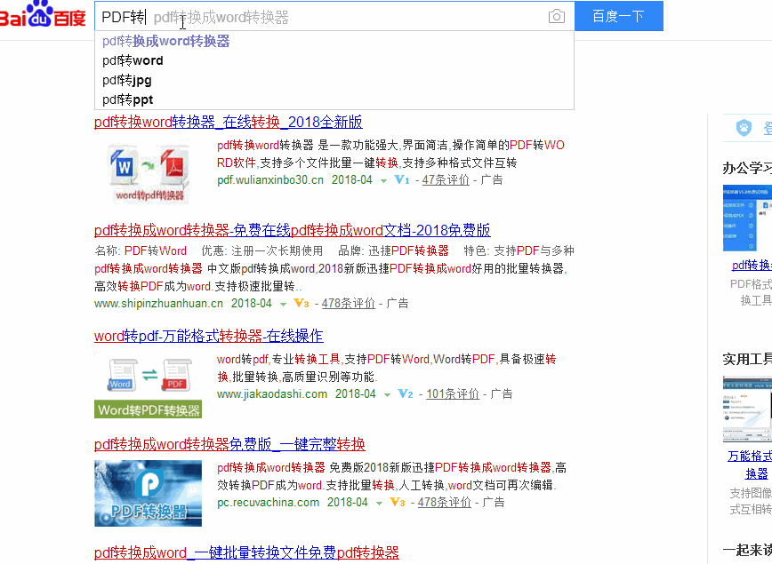The width and height of the screenshot is (772, 564).
Task: Open result pdf转换word转换器_在线转换_2018全新版
Action: [229, 122]
